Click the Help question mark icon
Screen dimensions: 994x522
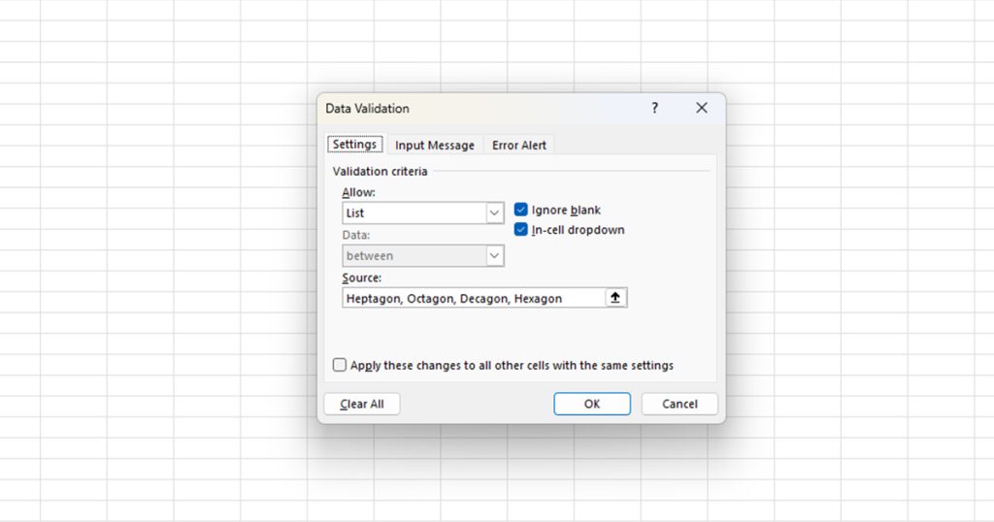pyautogui.click(x=654, y=109)
